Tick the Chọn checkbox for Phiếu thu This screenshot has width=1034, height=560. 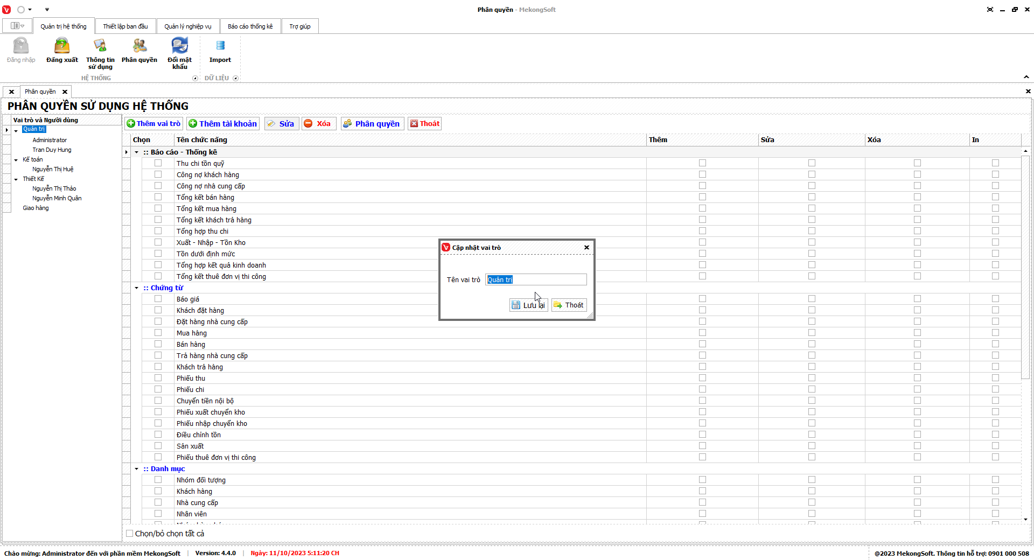158,378
